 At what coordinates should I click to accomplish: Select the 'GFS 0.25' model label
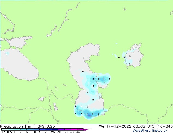coord(46,126)
